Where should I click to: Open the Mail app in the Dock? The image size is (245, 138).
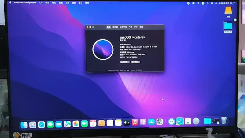(59, 124)
